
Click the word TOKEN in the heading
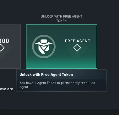tap(62, 21)
